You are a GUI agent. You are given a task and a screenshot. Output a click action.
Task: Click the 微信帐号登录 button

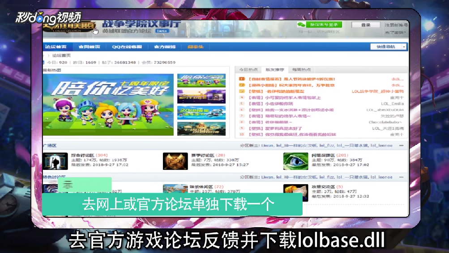point(324,25)
